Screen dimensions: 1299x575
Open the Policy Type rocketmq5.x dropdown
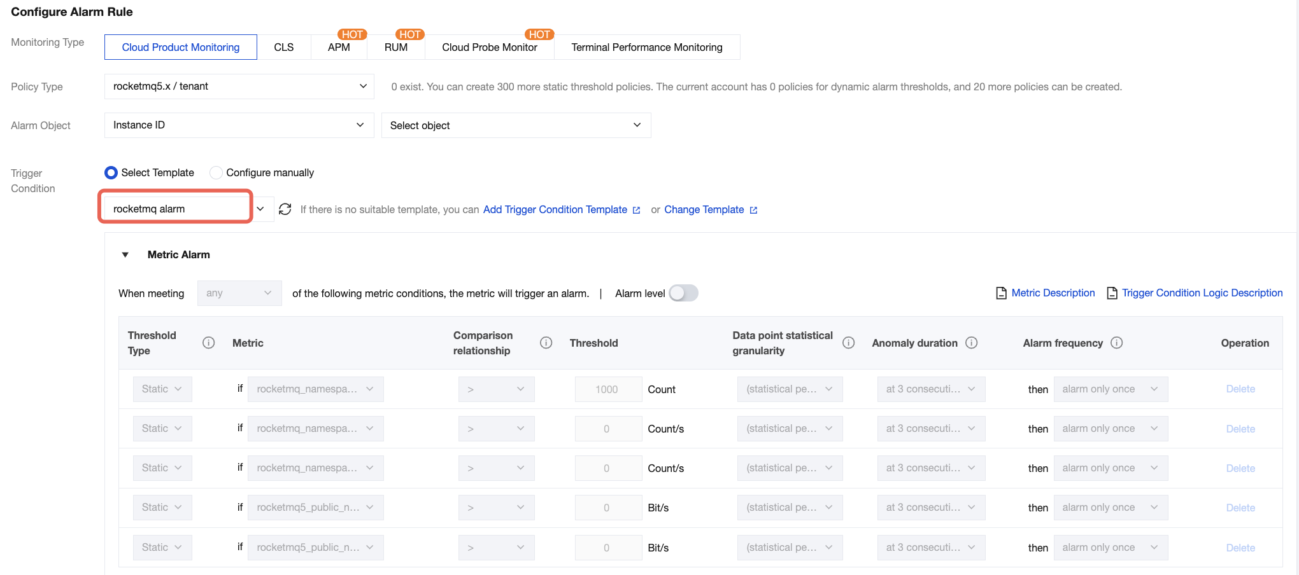click(x=239, y=87)
